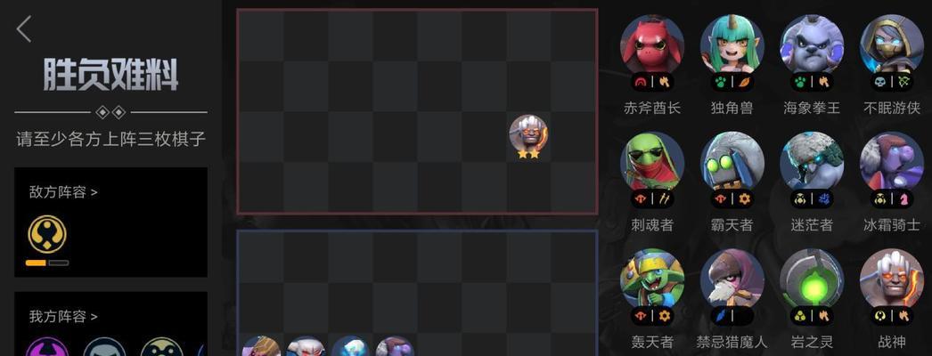
Task: Choose the 不眠游侠 hero portrait
Action: click(x=892, y=46)
